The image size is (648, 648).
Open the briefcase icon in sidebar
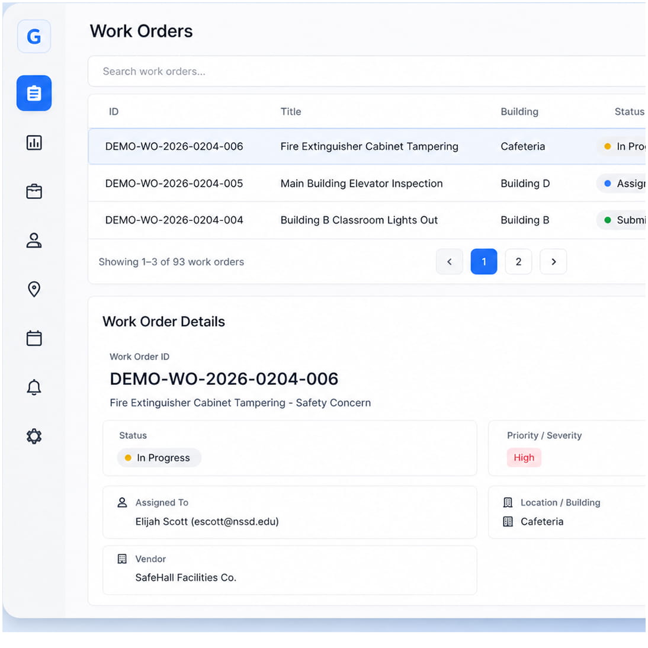[x=34, y=191]
